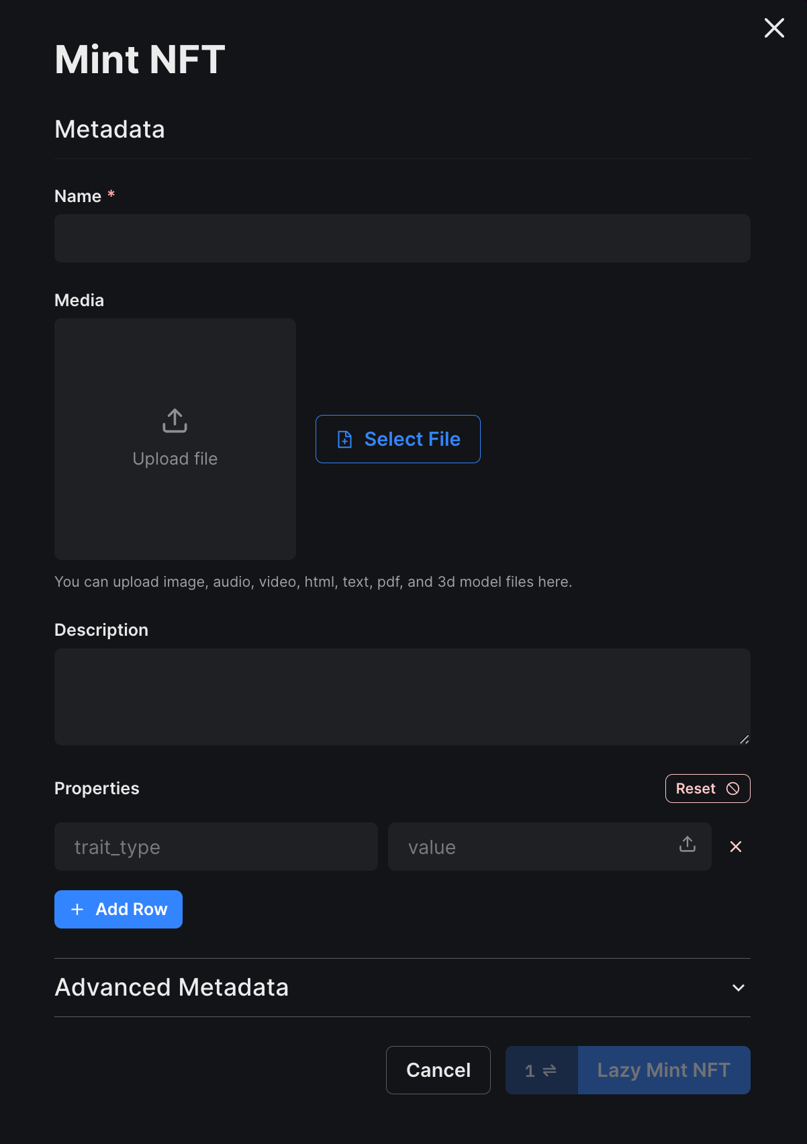Screen dimensions: 807x1144
Task: Open the Advanced Metadata disclosure chevron
Action: (739, 988)
